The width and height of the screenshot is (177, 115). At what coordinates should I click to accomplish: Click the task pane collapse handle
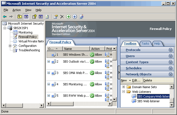tap(119, 72)
